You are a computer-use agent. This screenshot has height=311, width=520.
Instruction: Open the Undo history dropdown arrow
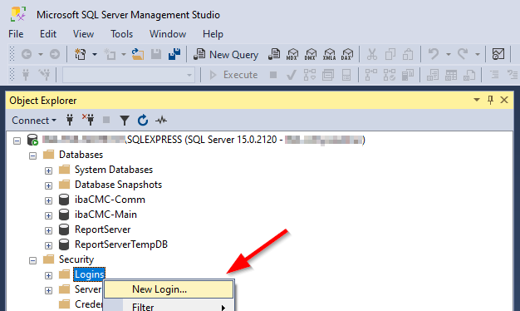(x=448, y=54)
